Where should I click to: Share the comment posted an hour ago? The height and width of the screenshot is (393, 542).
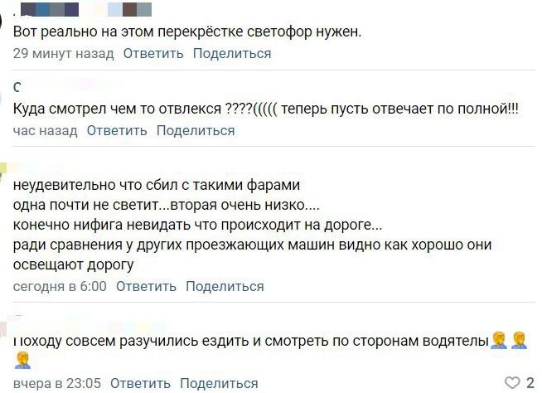tap(196, 131)
